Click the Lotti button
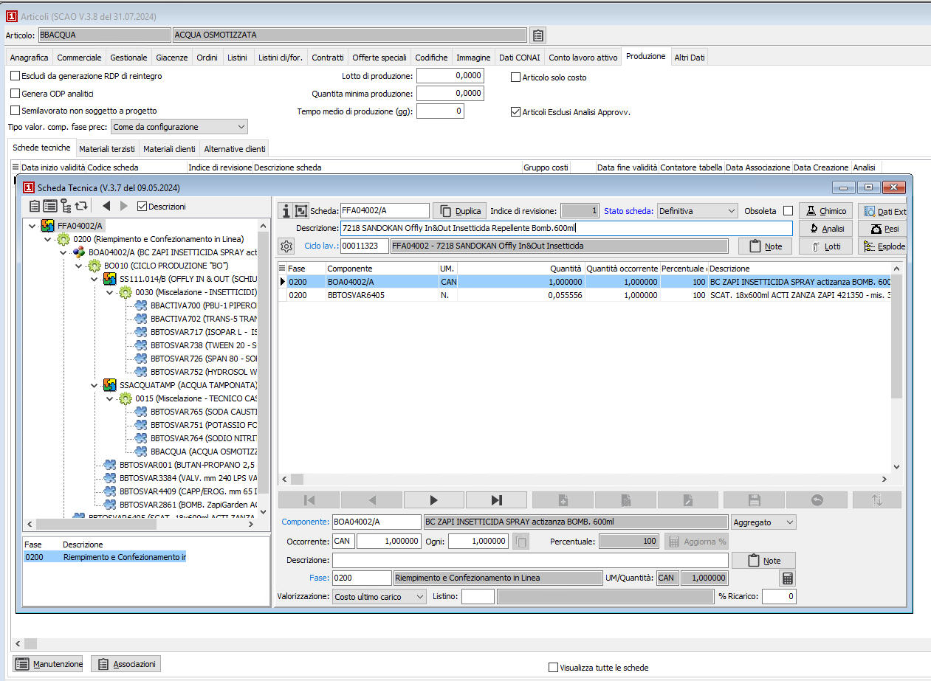 (x=825, y=246)
